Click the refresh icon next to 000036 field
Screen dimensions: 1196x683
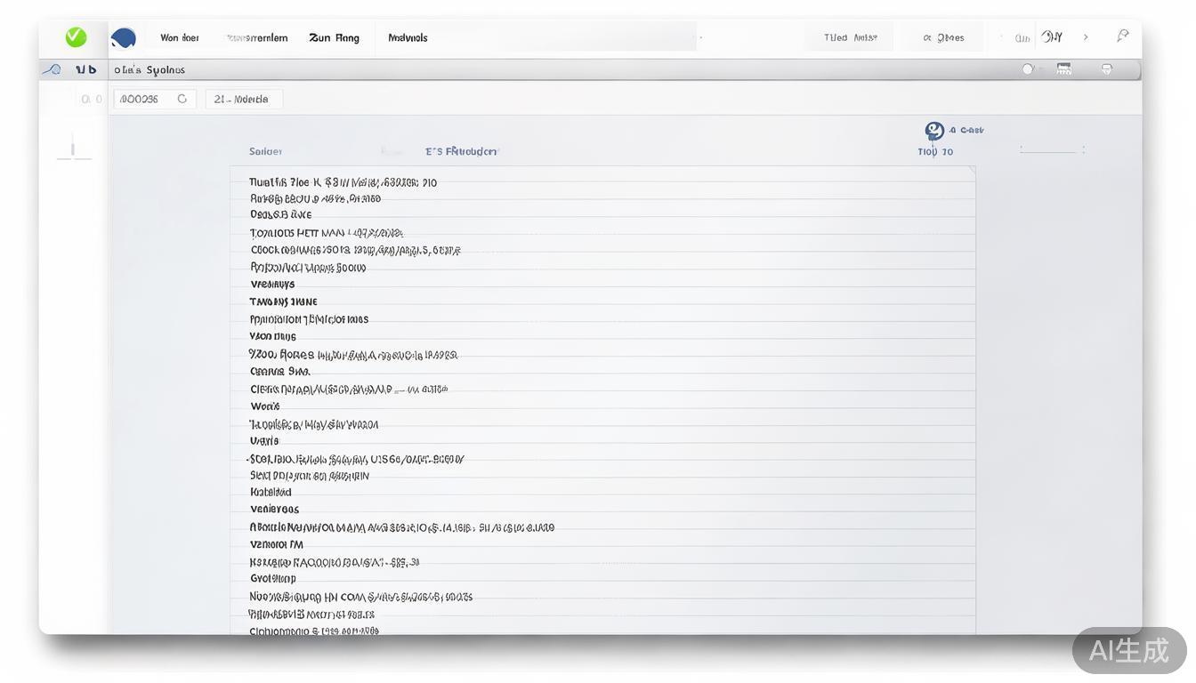coord(182,99)
